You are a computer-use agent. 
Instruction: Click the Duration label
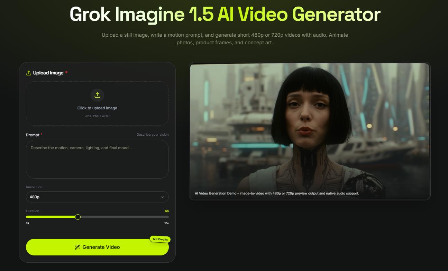(x=33, y=211)
